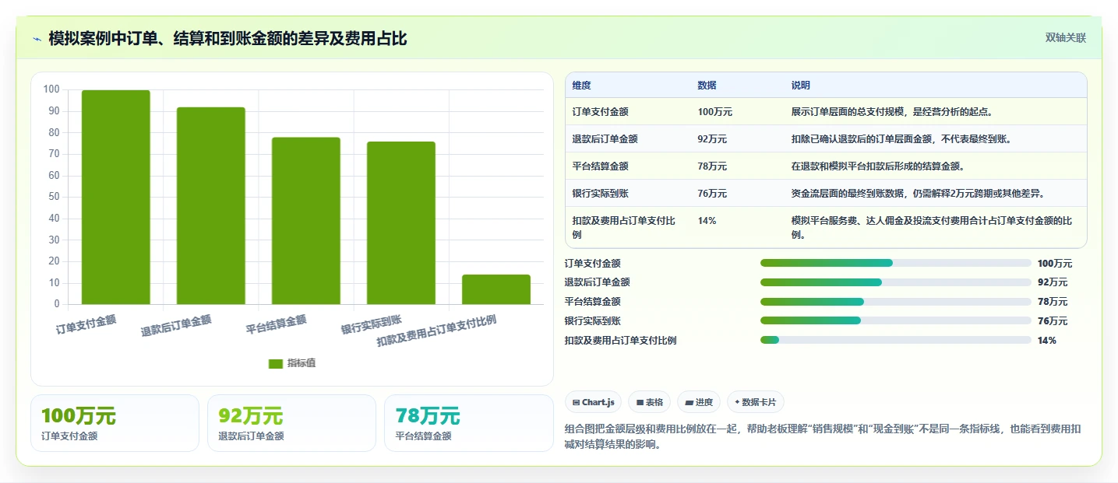
Task: Click table cell 订单支付金额
Action: click(600, 112)
